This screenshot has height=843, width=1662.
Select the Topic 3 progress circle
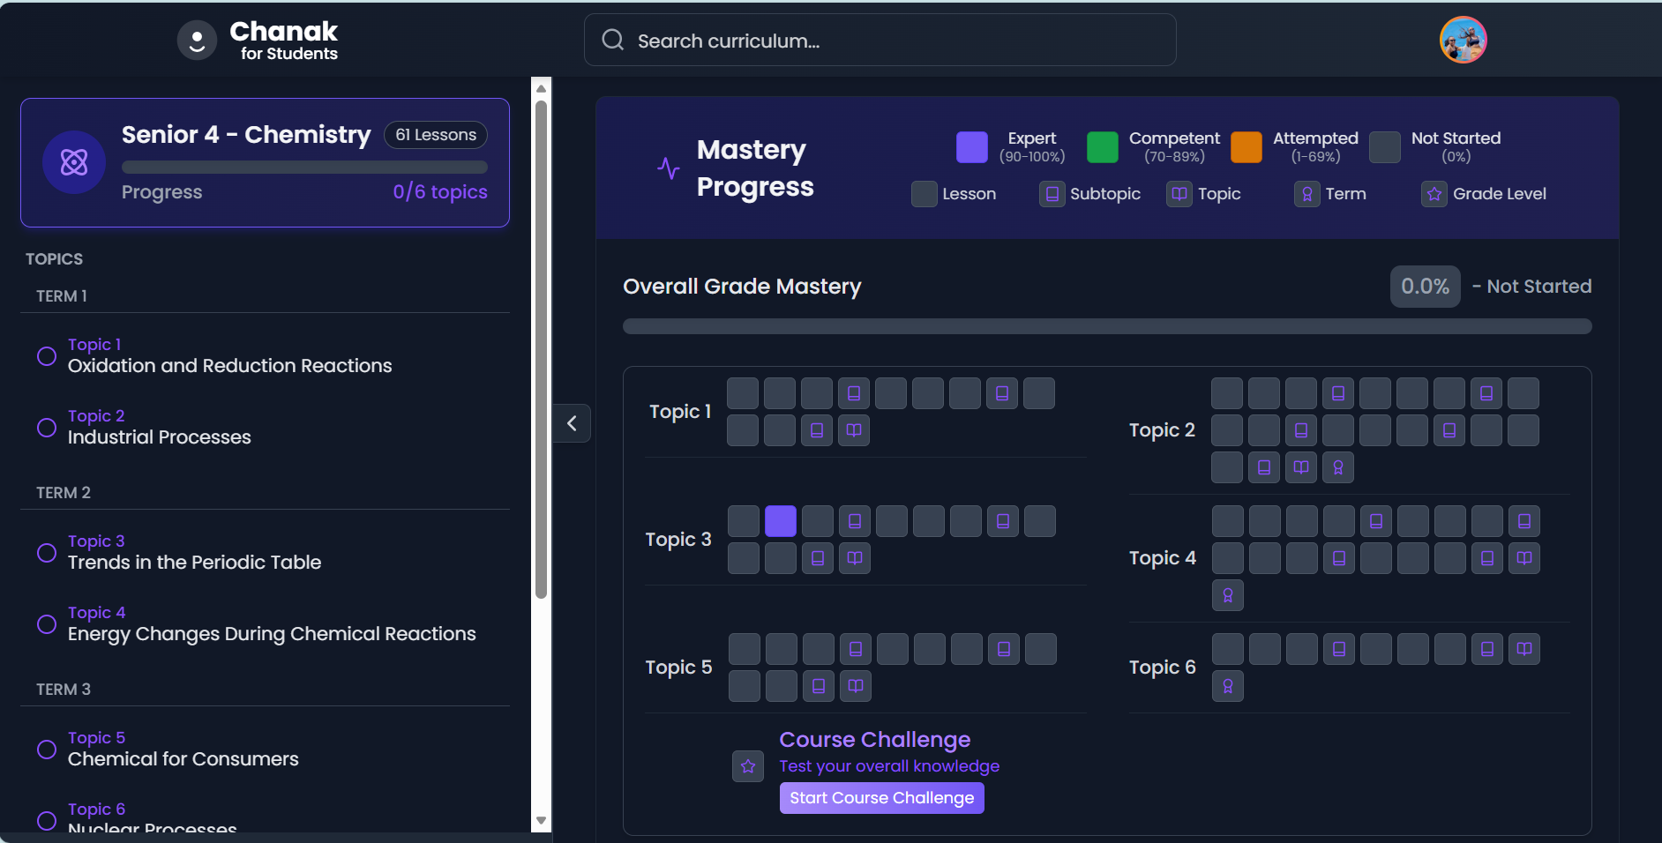point(47,552)
